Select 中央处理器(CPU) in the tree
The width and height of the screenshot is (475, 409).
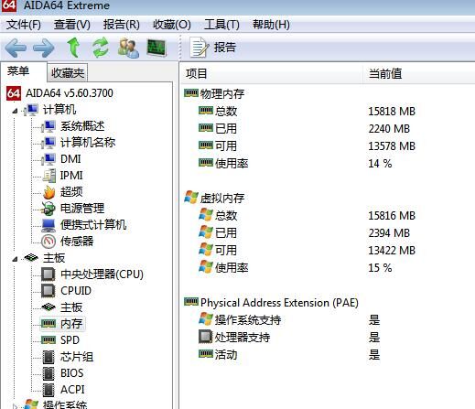pos(102,274)
